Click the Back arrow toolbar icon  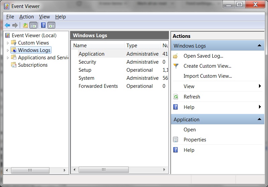[7, 25]
